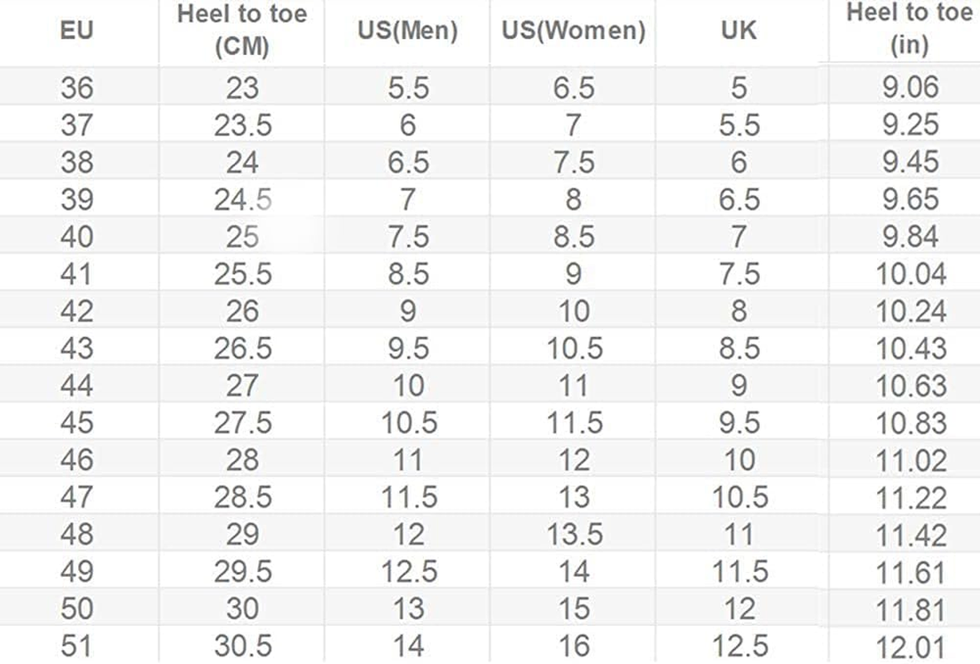Click US(Men) size 14 cell
980x664 pixels.
[408, 647]
